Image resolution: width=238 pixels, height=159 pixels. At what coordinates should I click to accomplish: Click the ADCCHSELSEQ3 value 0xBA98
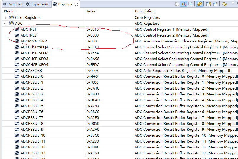tap(93, 59)
